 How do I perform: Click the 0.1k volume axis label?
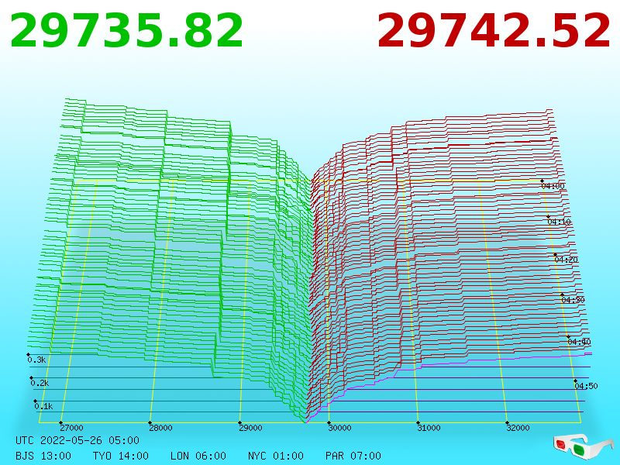tap(43, 406)
